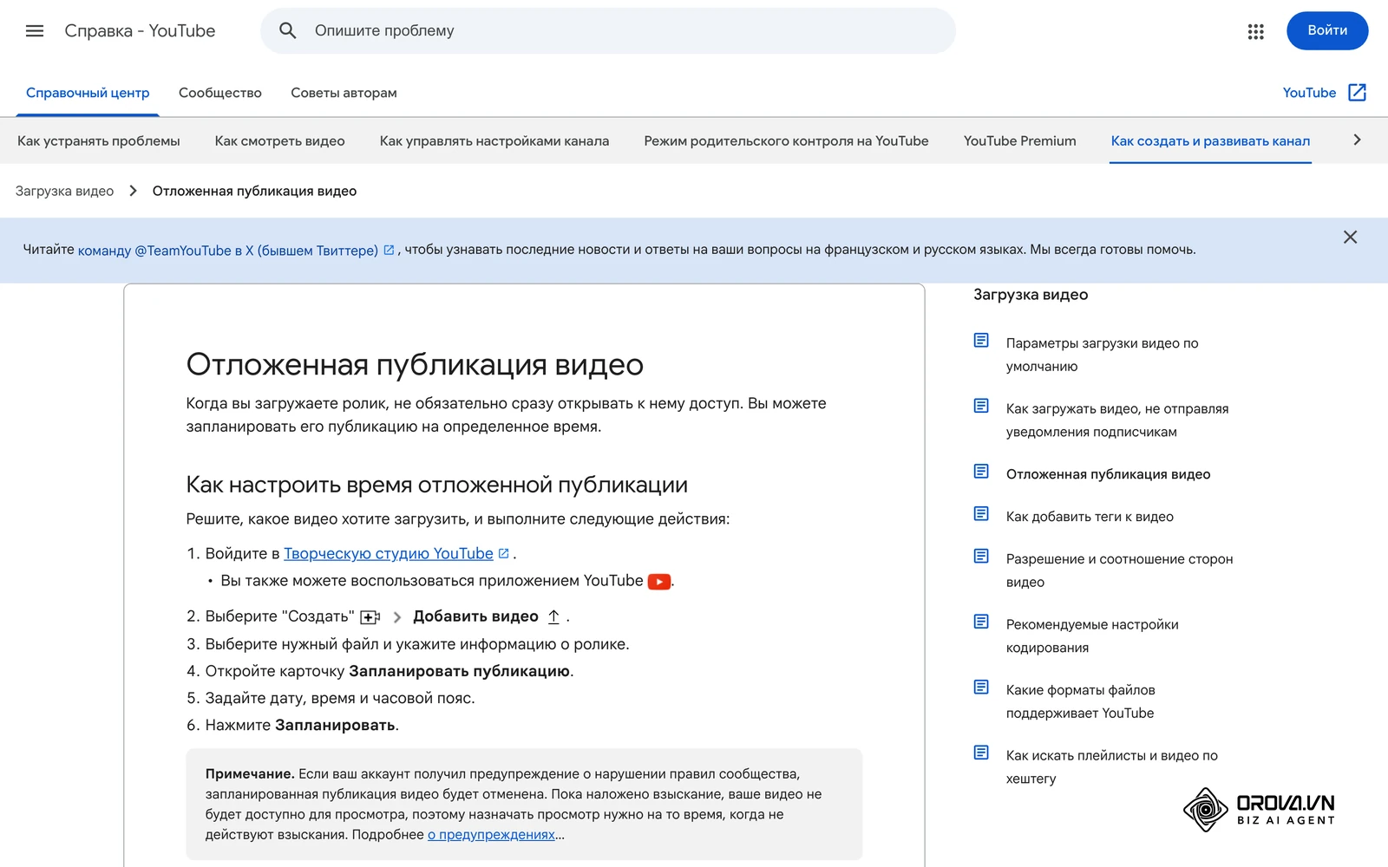The height and width of the screenshot is (867, 1388).
Task: Select 'YouTube Premium' topic
Action: 1020,141
